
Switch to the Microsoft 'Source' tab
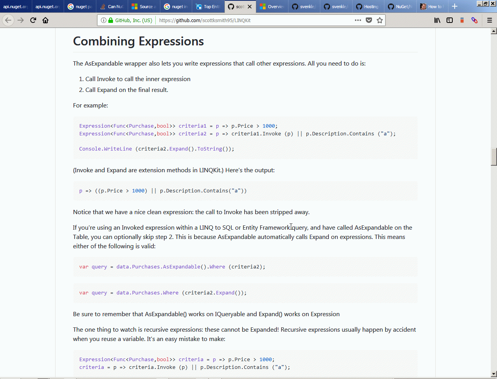click(x=144, y=7)
